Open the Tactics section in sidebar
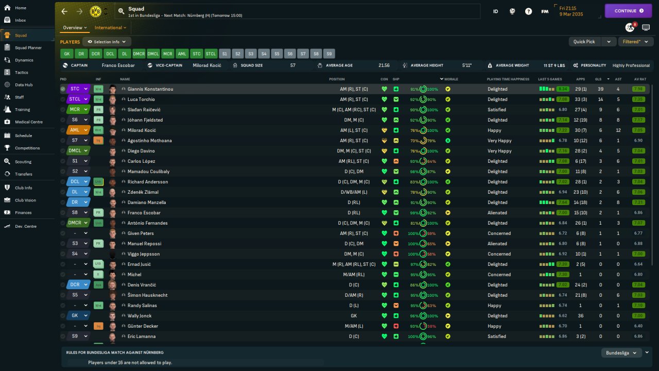659x371 pixels. pos(21,73)
